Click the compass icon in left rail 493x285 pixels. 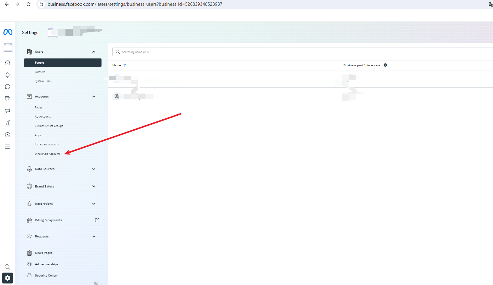click(8, 135)
